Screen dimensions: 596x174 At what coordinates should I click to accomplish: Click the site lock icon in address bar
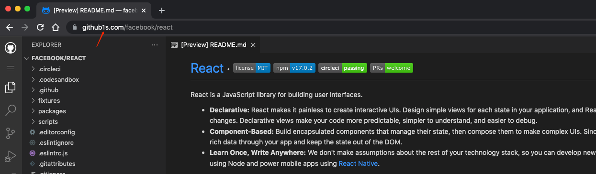(74, 28)
